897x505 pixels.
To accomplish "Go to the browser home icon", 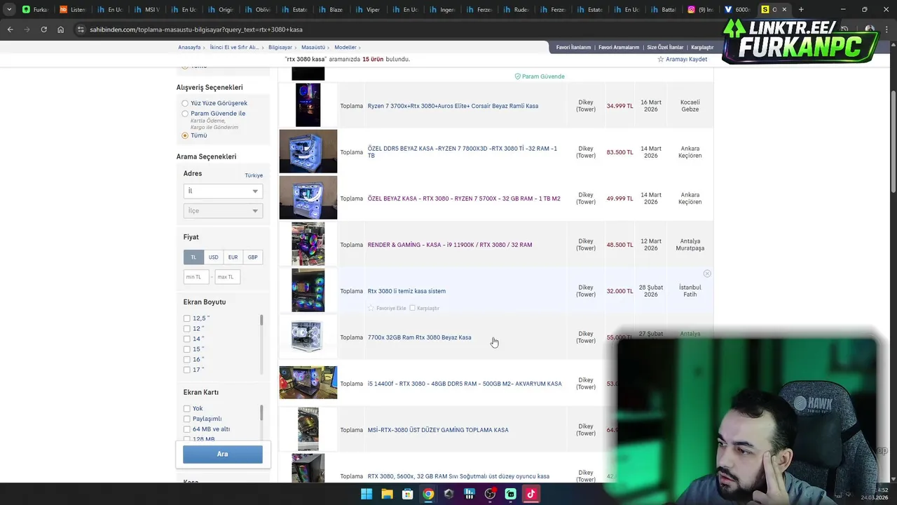I will point(61,29).
